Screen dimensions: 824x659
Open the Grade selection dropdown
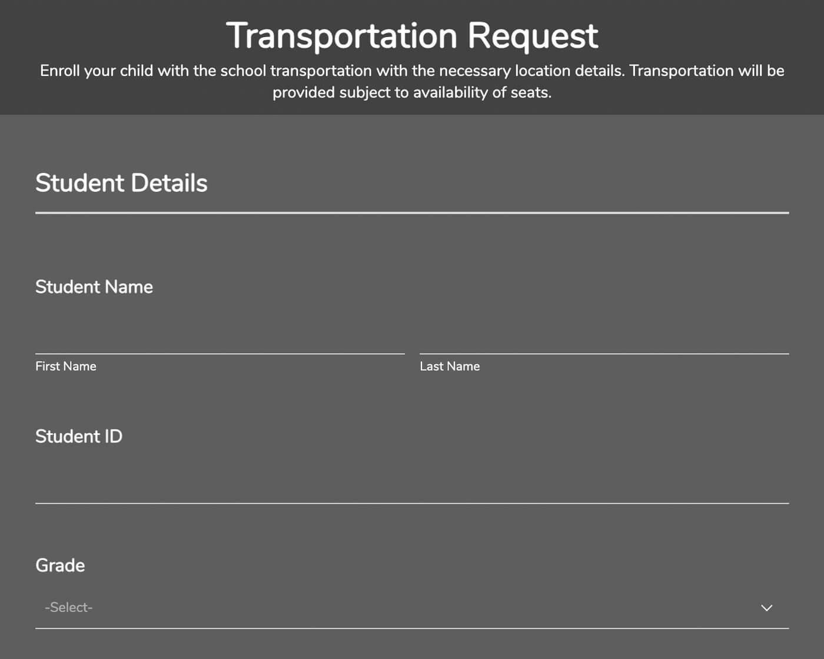pyautogui.click(x=412, y=607)
